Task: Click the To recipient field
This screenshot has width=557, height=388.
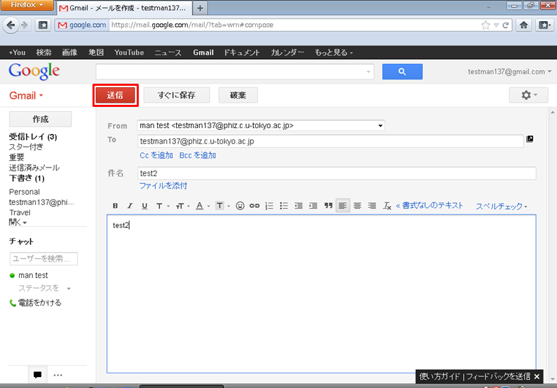Action: (331, 141)
